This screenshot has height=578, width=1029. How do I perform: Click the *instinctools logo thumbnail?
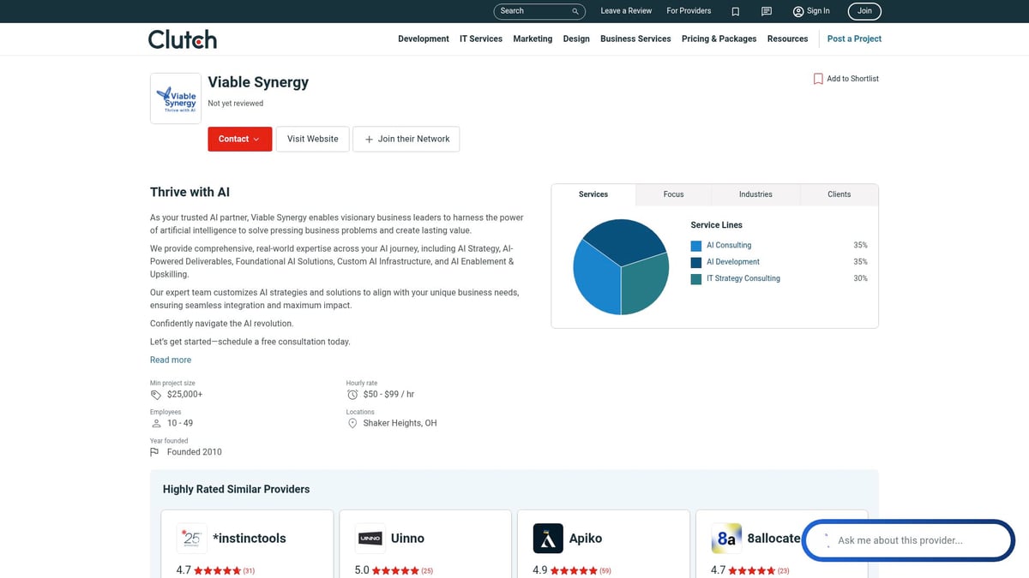tap(192, 539)
